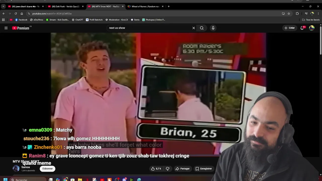Open the Windows Start menu
The height and width of the screenshot is (181, 322).
(5, 180)
